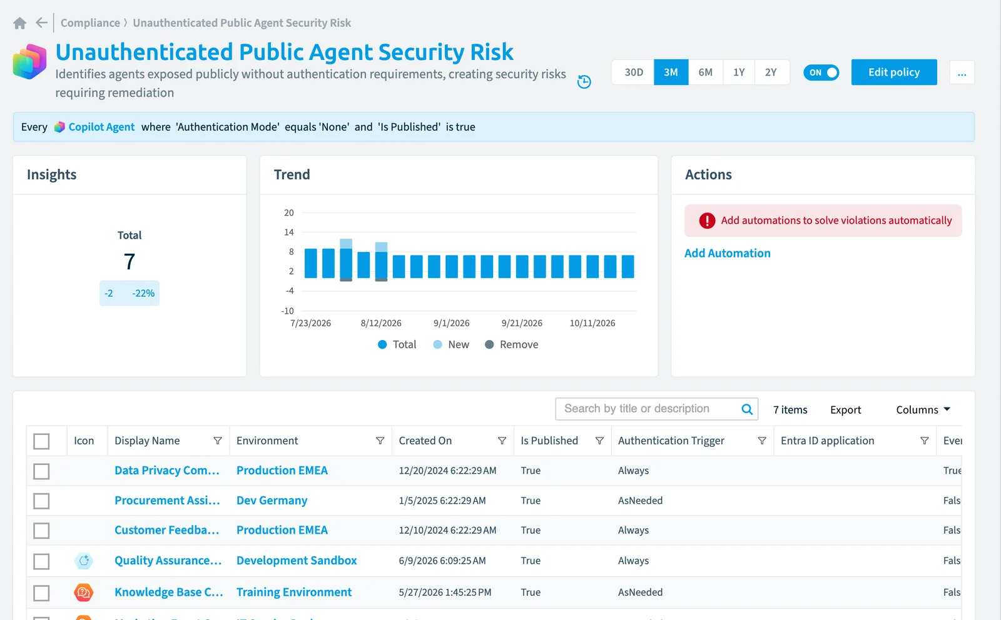Click the back arrow icon
Viewport: 1001px width, 620px height.
coord(42,23)
